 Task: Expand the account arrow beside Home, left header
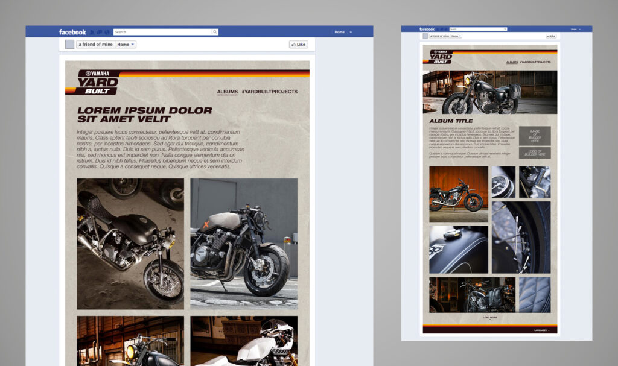point(351,32)
